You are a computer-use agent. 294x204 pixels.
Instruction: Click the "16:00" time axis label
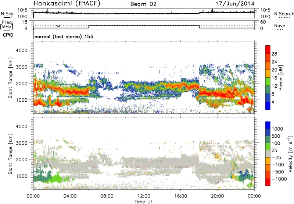coord(180,196)
